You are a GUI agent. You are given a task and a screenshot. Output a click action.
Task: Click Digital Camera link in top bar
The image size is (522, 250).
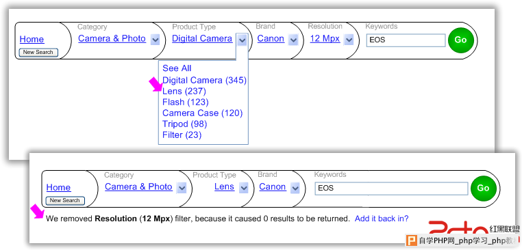[x=202, y=39]
